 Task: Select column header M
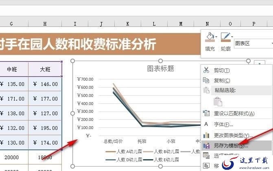181,24
